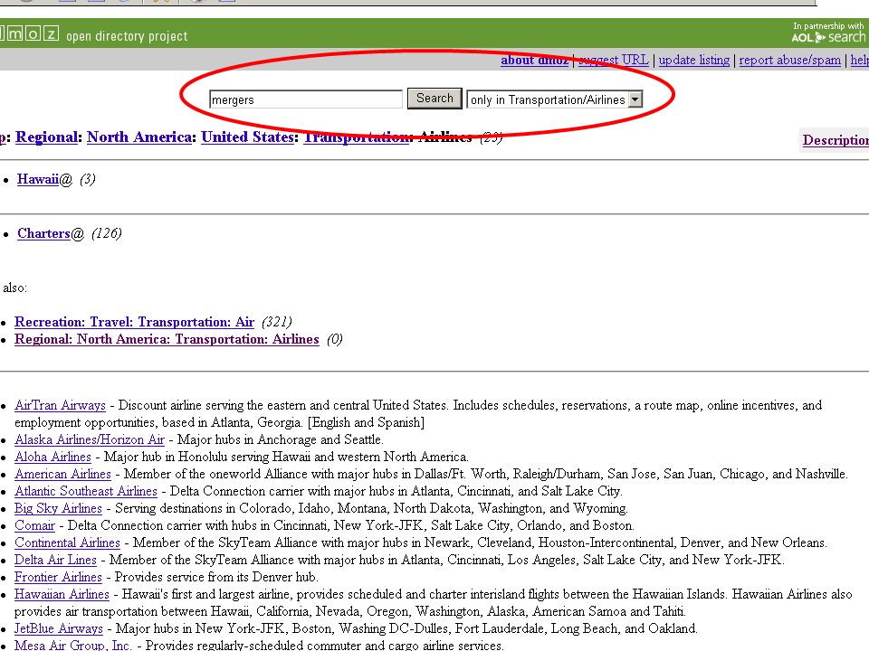Screen dimensions: 869x651
Task: Visit the Comair listing
Action: (34, 525)
